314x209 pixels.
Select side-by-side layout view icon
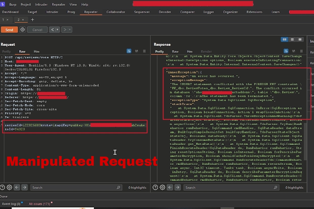[284, 40]
